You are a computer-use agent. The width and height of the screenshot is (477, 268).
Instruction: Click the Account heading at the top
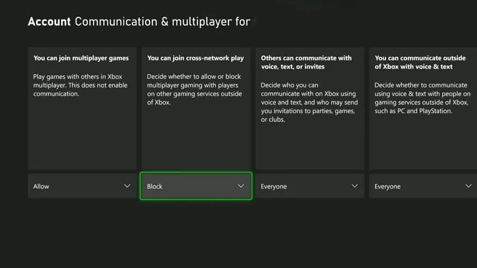[49, 22]
